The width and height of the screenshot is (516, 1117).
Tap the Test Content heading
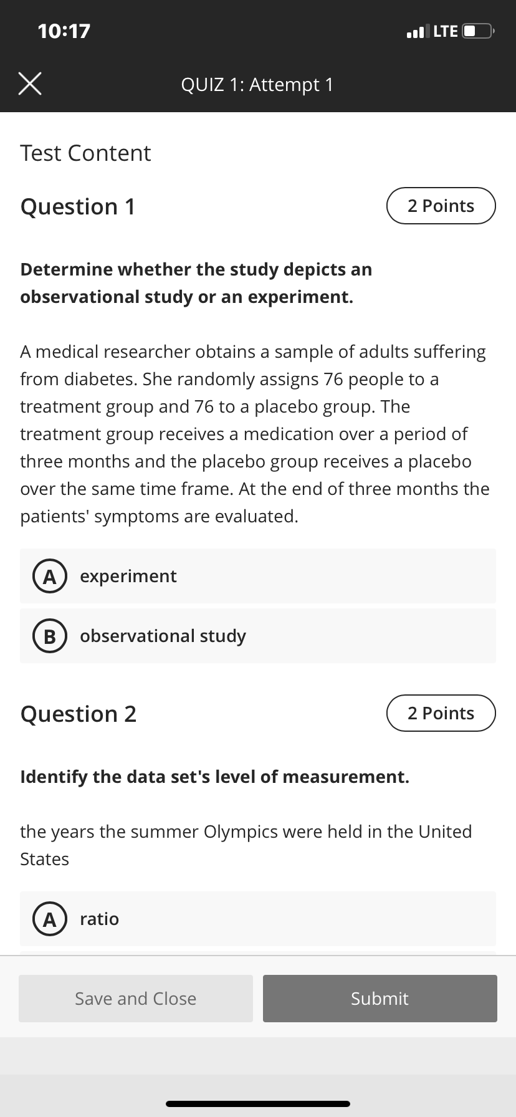pos(85,153)
